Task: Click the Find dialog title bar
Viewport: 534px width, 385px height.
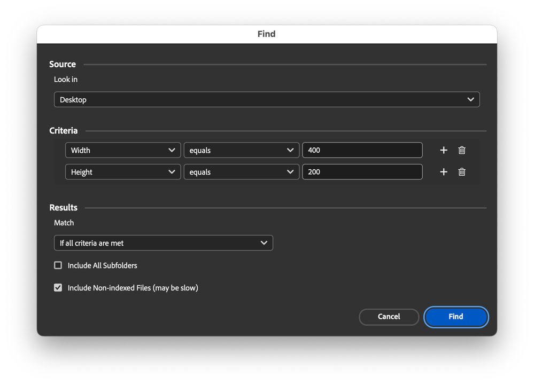Action: [266, 34]
